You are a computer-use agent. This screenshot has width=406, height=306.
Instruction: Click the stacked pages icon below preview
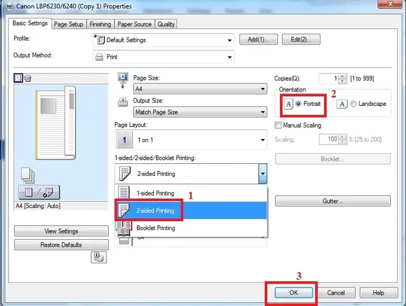click(x=27, y=175)
